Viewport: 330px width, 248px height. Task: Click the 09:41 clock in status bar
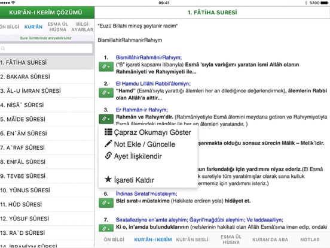coord(164,3)
